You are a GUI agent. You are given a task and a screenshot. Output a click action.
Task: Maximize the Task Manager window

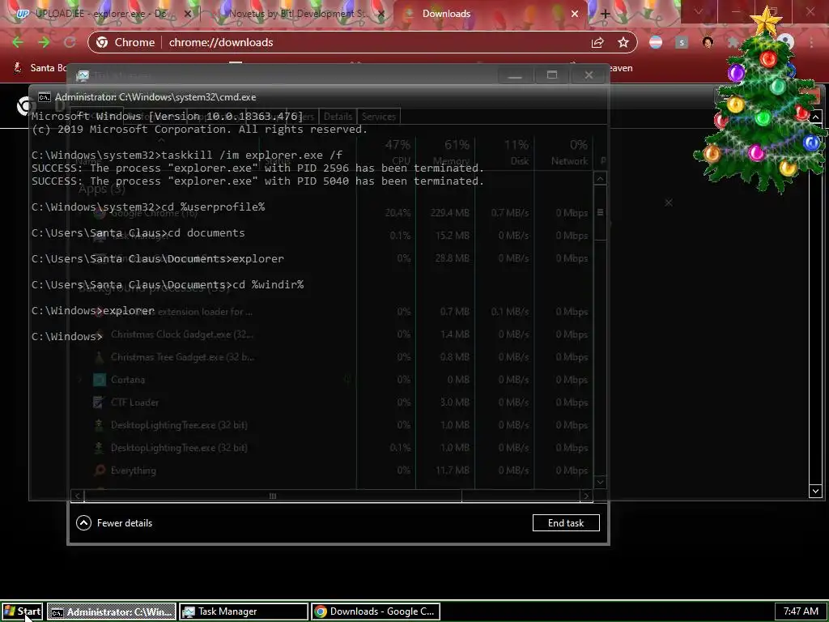tap(552, 75)
